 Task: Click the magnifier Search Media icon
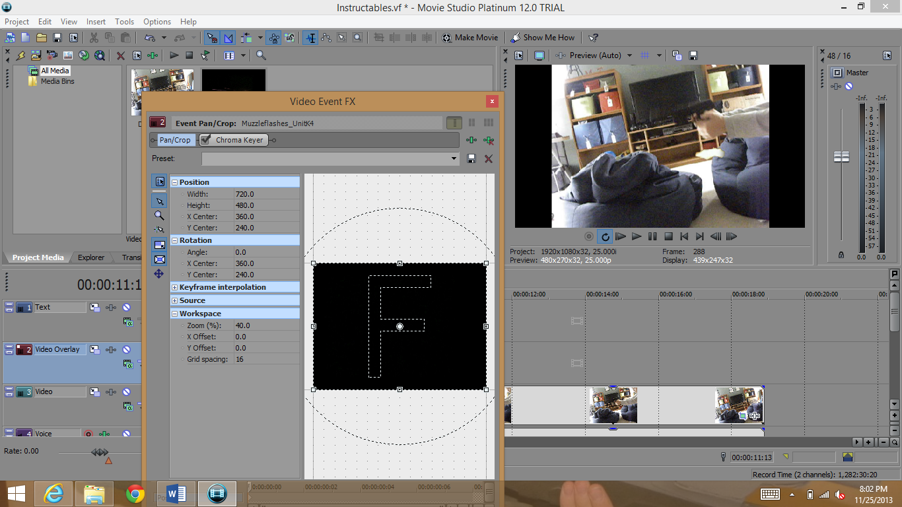pyautogui.click(x=261, y=55)
